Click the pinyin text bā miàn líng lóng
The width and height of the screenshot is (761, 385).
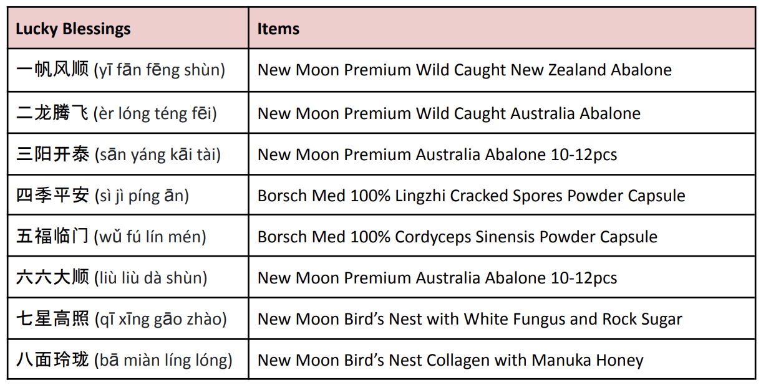pyautogui.click(x=163, y=360)
